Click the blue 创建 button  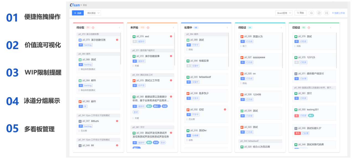pos(78,13)
